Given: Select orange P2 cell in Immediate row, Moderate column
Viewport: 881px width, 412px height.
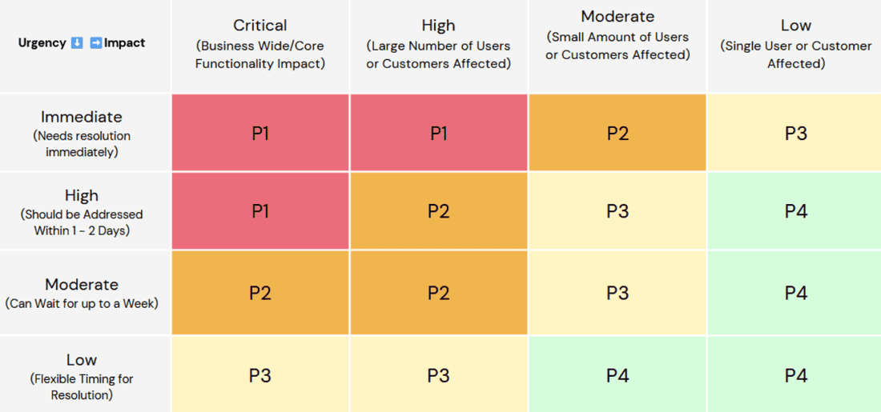Looking at the screenshot, I should pyautogui.click(x=618, y=133).
